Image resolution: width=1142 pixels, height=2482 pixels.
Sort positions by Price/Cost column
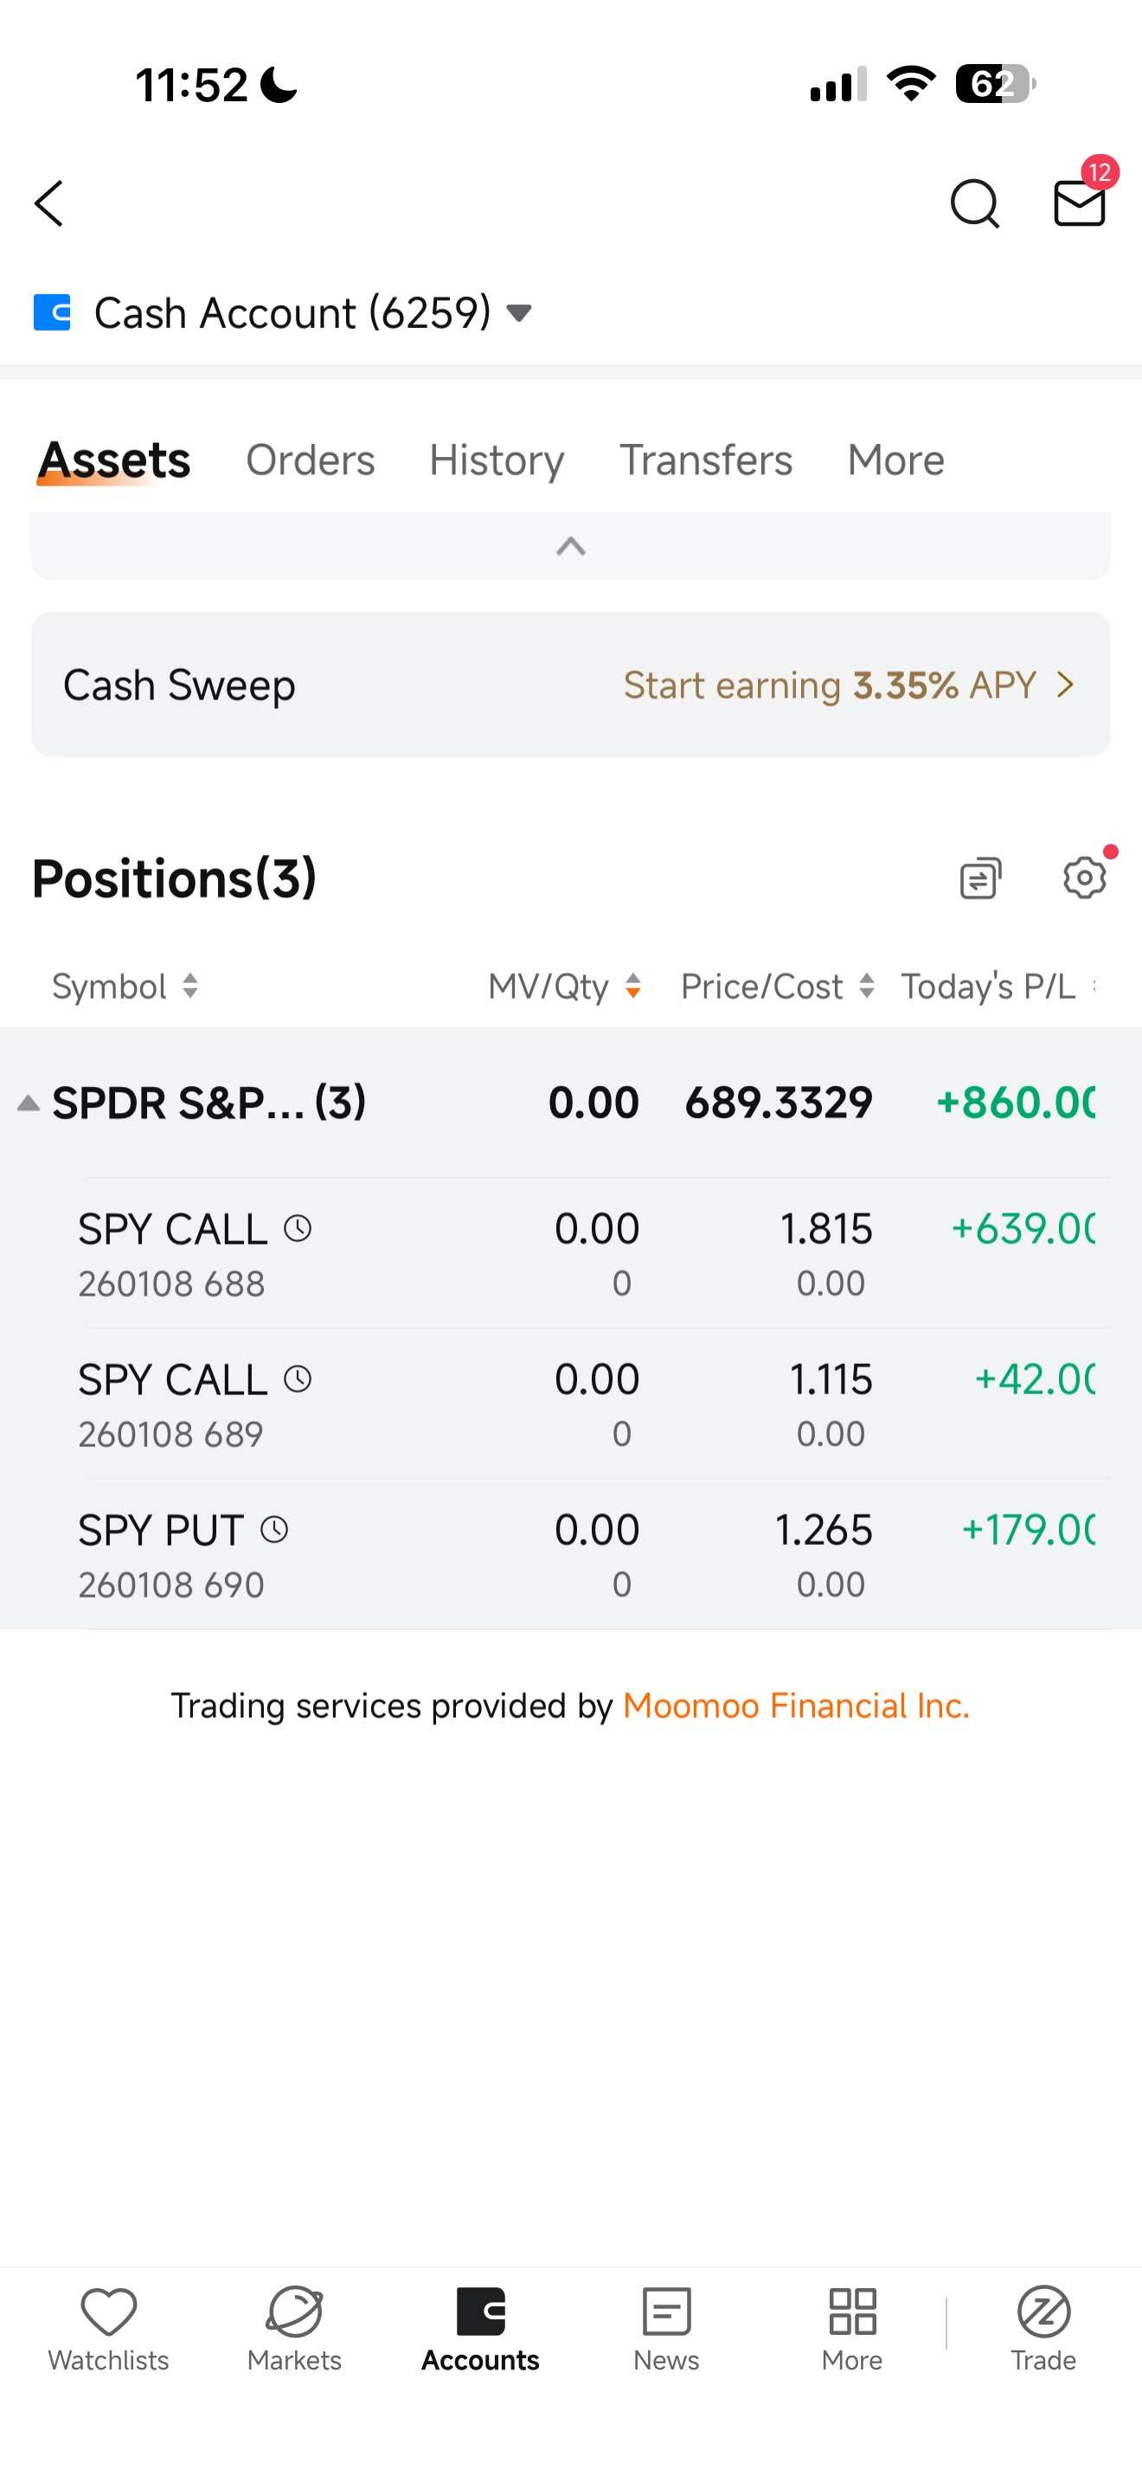(777, 986)
